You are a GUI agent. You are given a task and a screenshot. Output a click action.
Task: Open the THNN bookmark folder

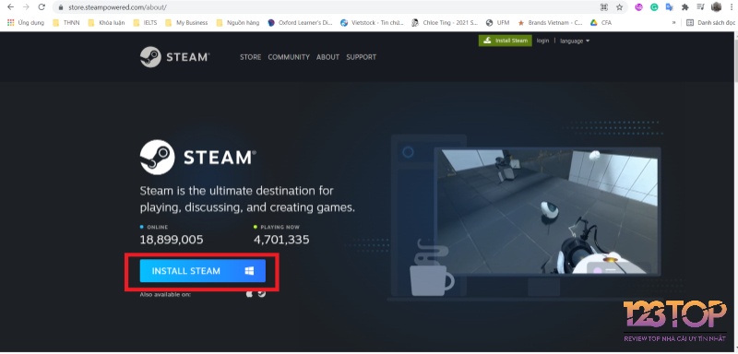tap(66, 22)
